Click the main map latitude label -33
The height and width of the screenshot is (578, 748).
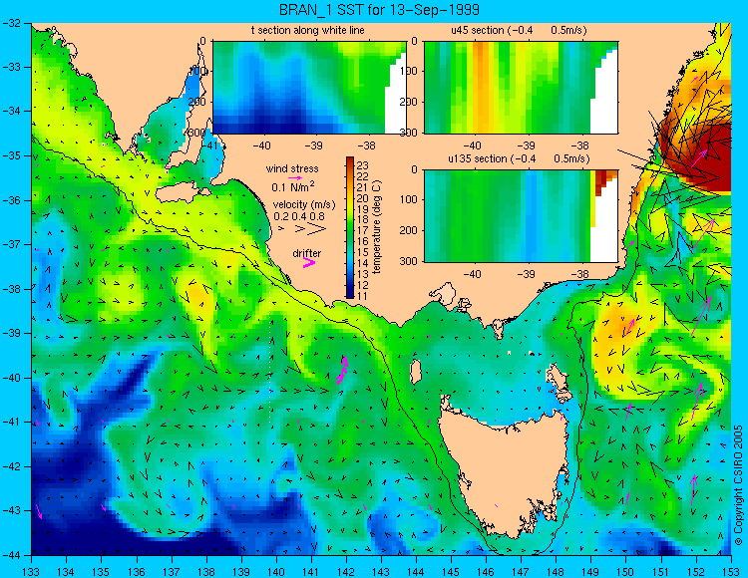[11, 67]
